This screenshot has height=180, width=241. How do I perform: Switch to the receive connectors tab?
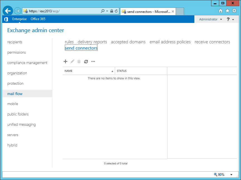212,42
